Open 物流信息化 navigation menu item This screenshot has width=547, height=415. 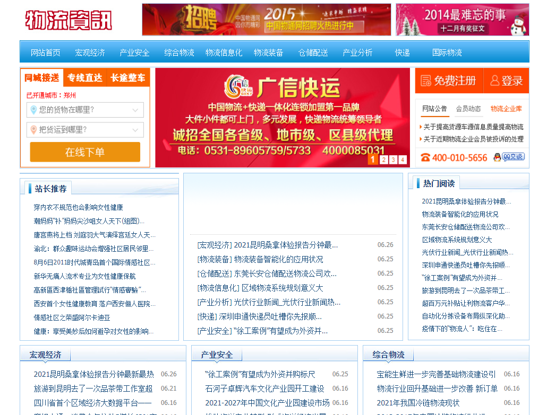[224, 52]
